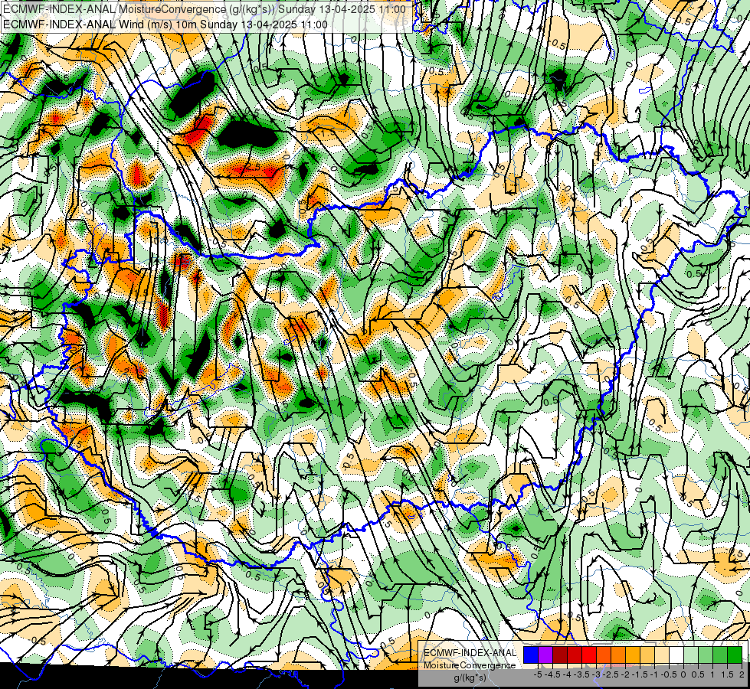The width and height of the screenshot is (750, 689).
Task: Click the '-2.5' tick label on legend
Action: pyautogui.click(x=611, y=674)
